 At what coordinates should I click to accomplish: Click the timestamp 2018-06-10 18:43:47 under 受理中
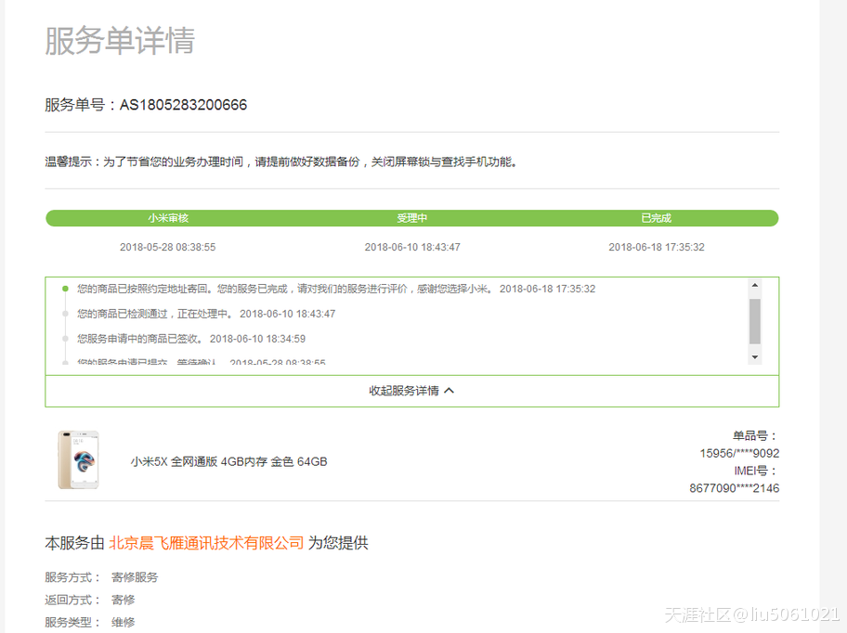point(412,247)
